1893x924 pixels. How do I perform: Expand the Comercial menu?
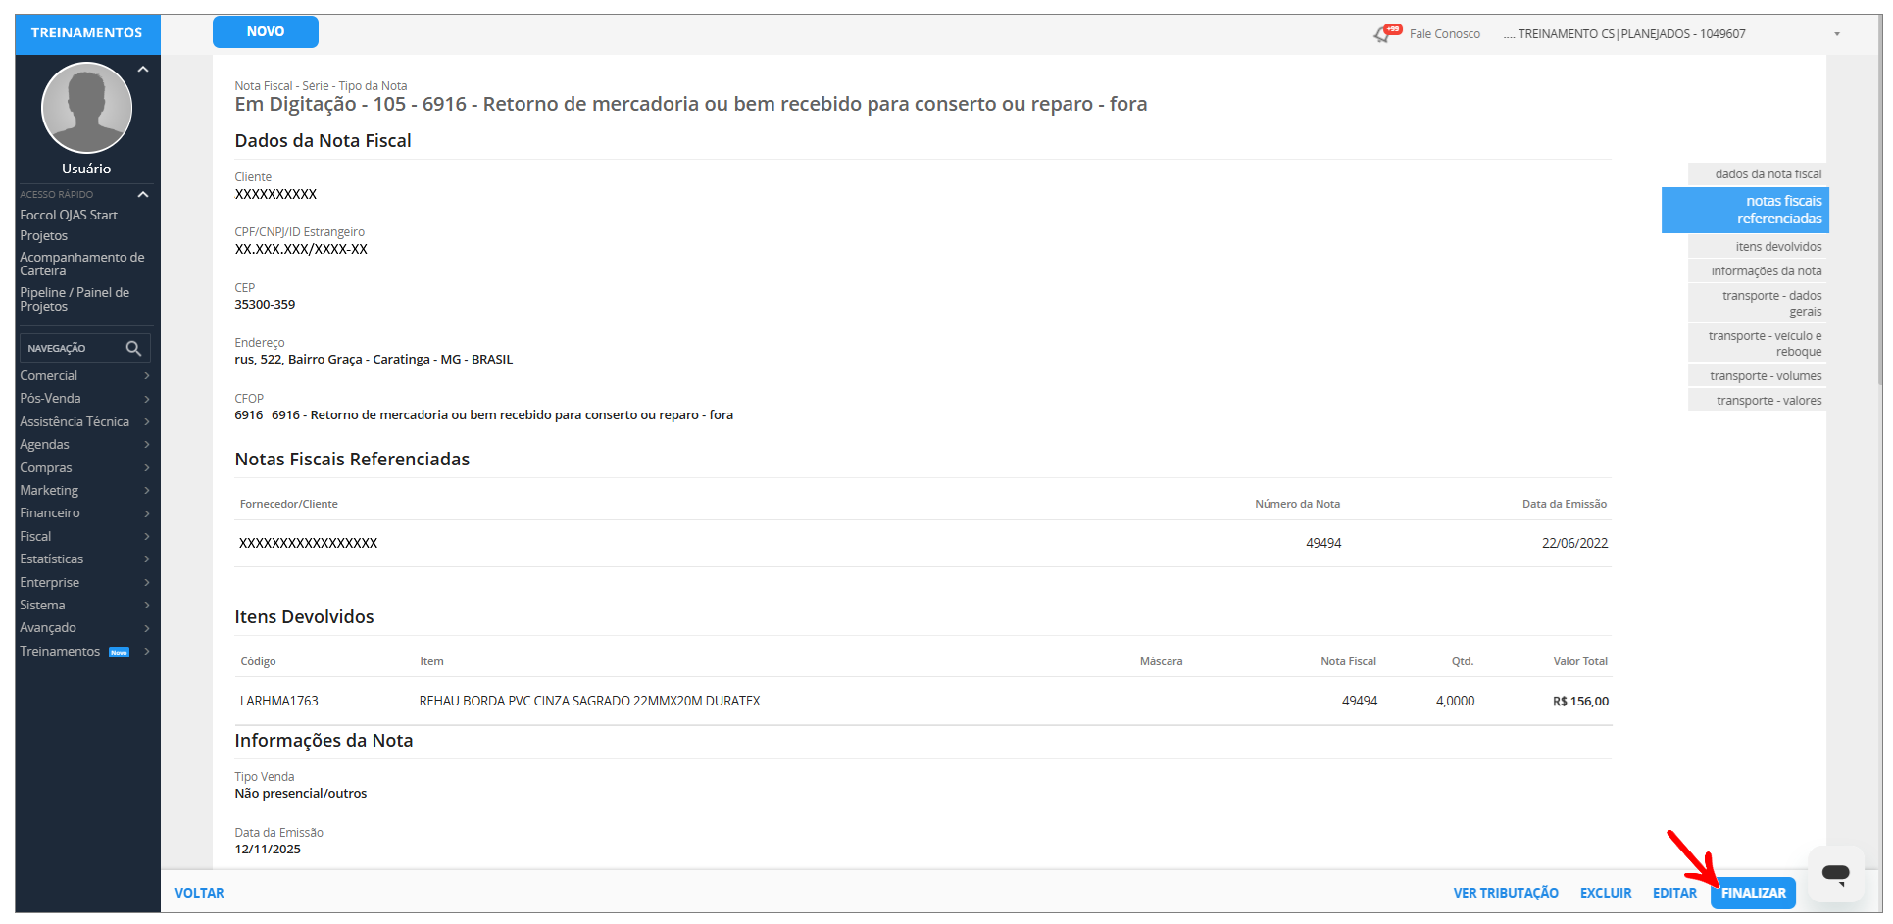[x=84, y=375]
